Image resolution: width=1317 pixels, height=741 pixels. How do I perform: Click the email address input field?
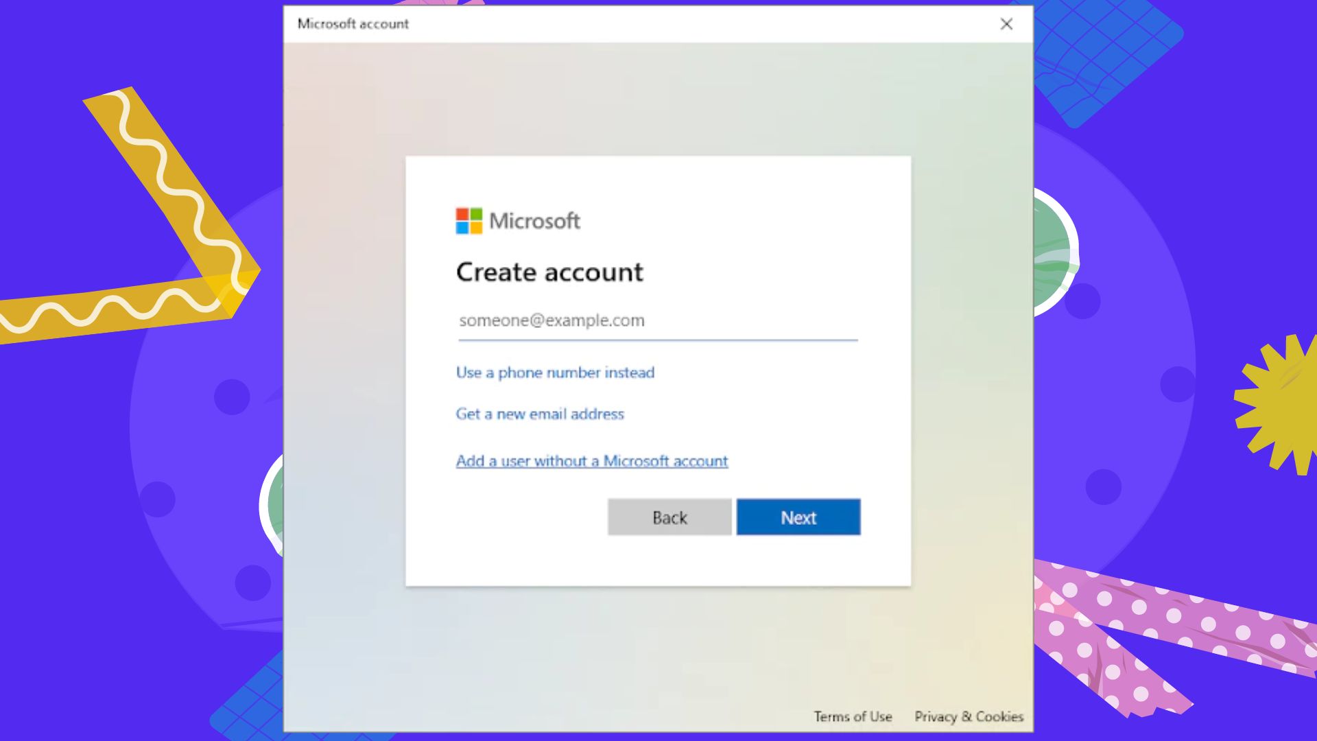[x=658, y=320]
